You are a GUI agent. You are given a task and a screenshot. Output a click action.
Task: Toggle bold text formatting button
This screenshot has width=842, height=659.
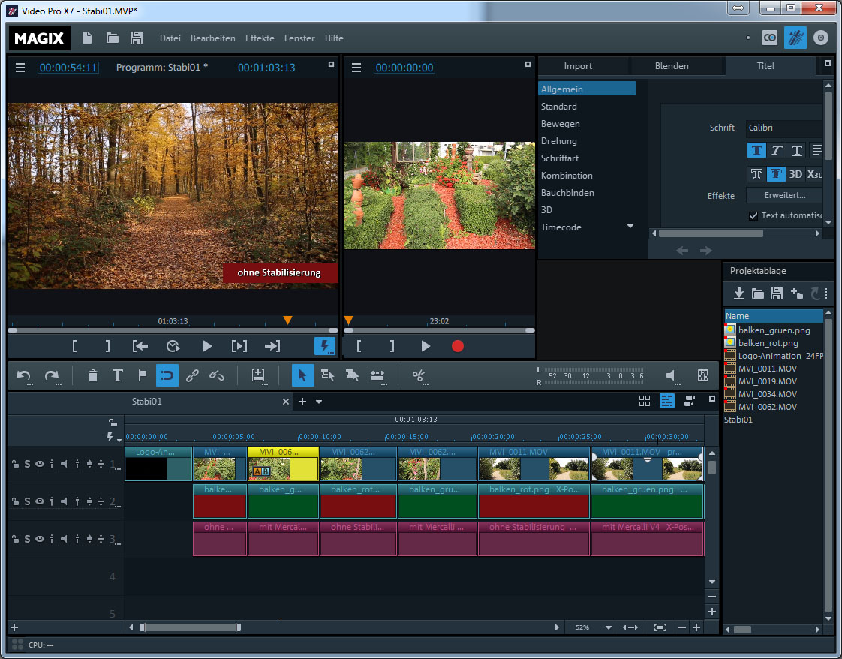point(756,150)
